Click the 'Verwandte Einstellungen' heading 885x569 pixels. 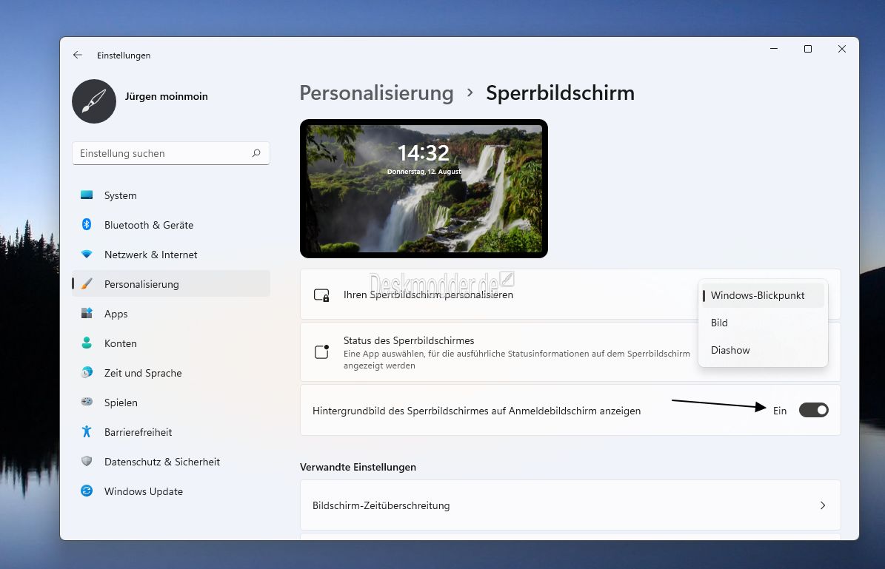point(358,467)
